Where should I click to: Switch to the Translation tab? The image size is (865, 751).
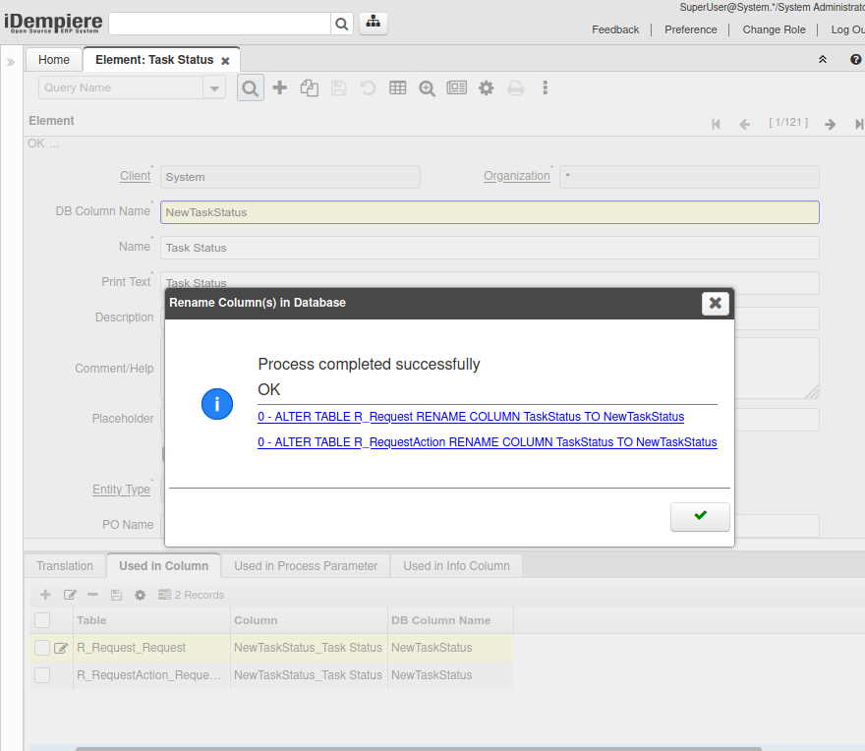[x=65, y=566]
